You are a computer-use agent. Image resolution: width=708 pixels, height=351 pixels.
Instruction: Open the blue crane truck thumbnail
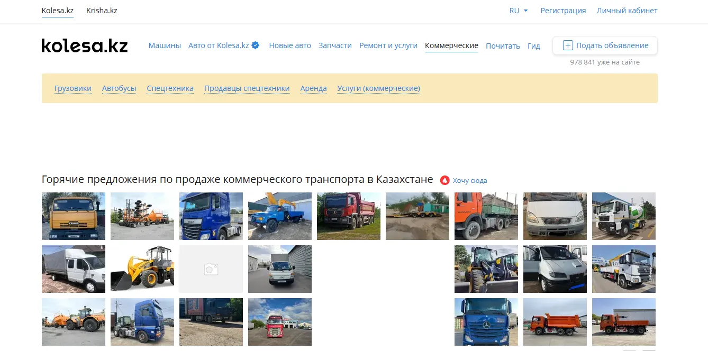pyautogui.click(x=280, y=216)
